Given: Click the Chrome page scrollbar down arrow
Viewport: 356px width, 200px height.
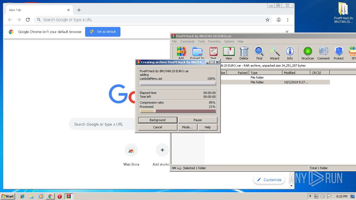Looking at the screenshot, I should pos(291,186).
